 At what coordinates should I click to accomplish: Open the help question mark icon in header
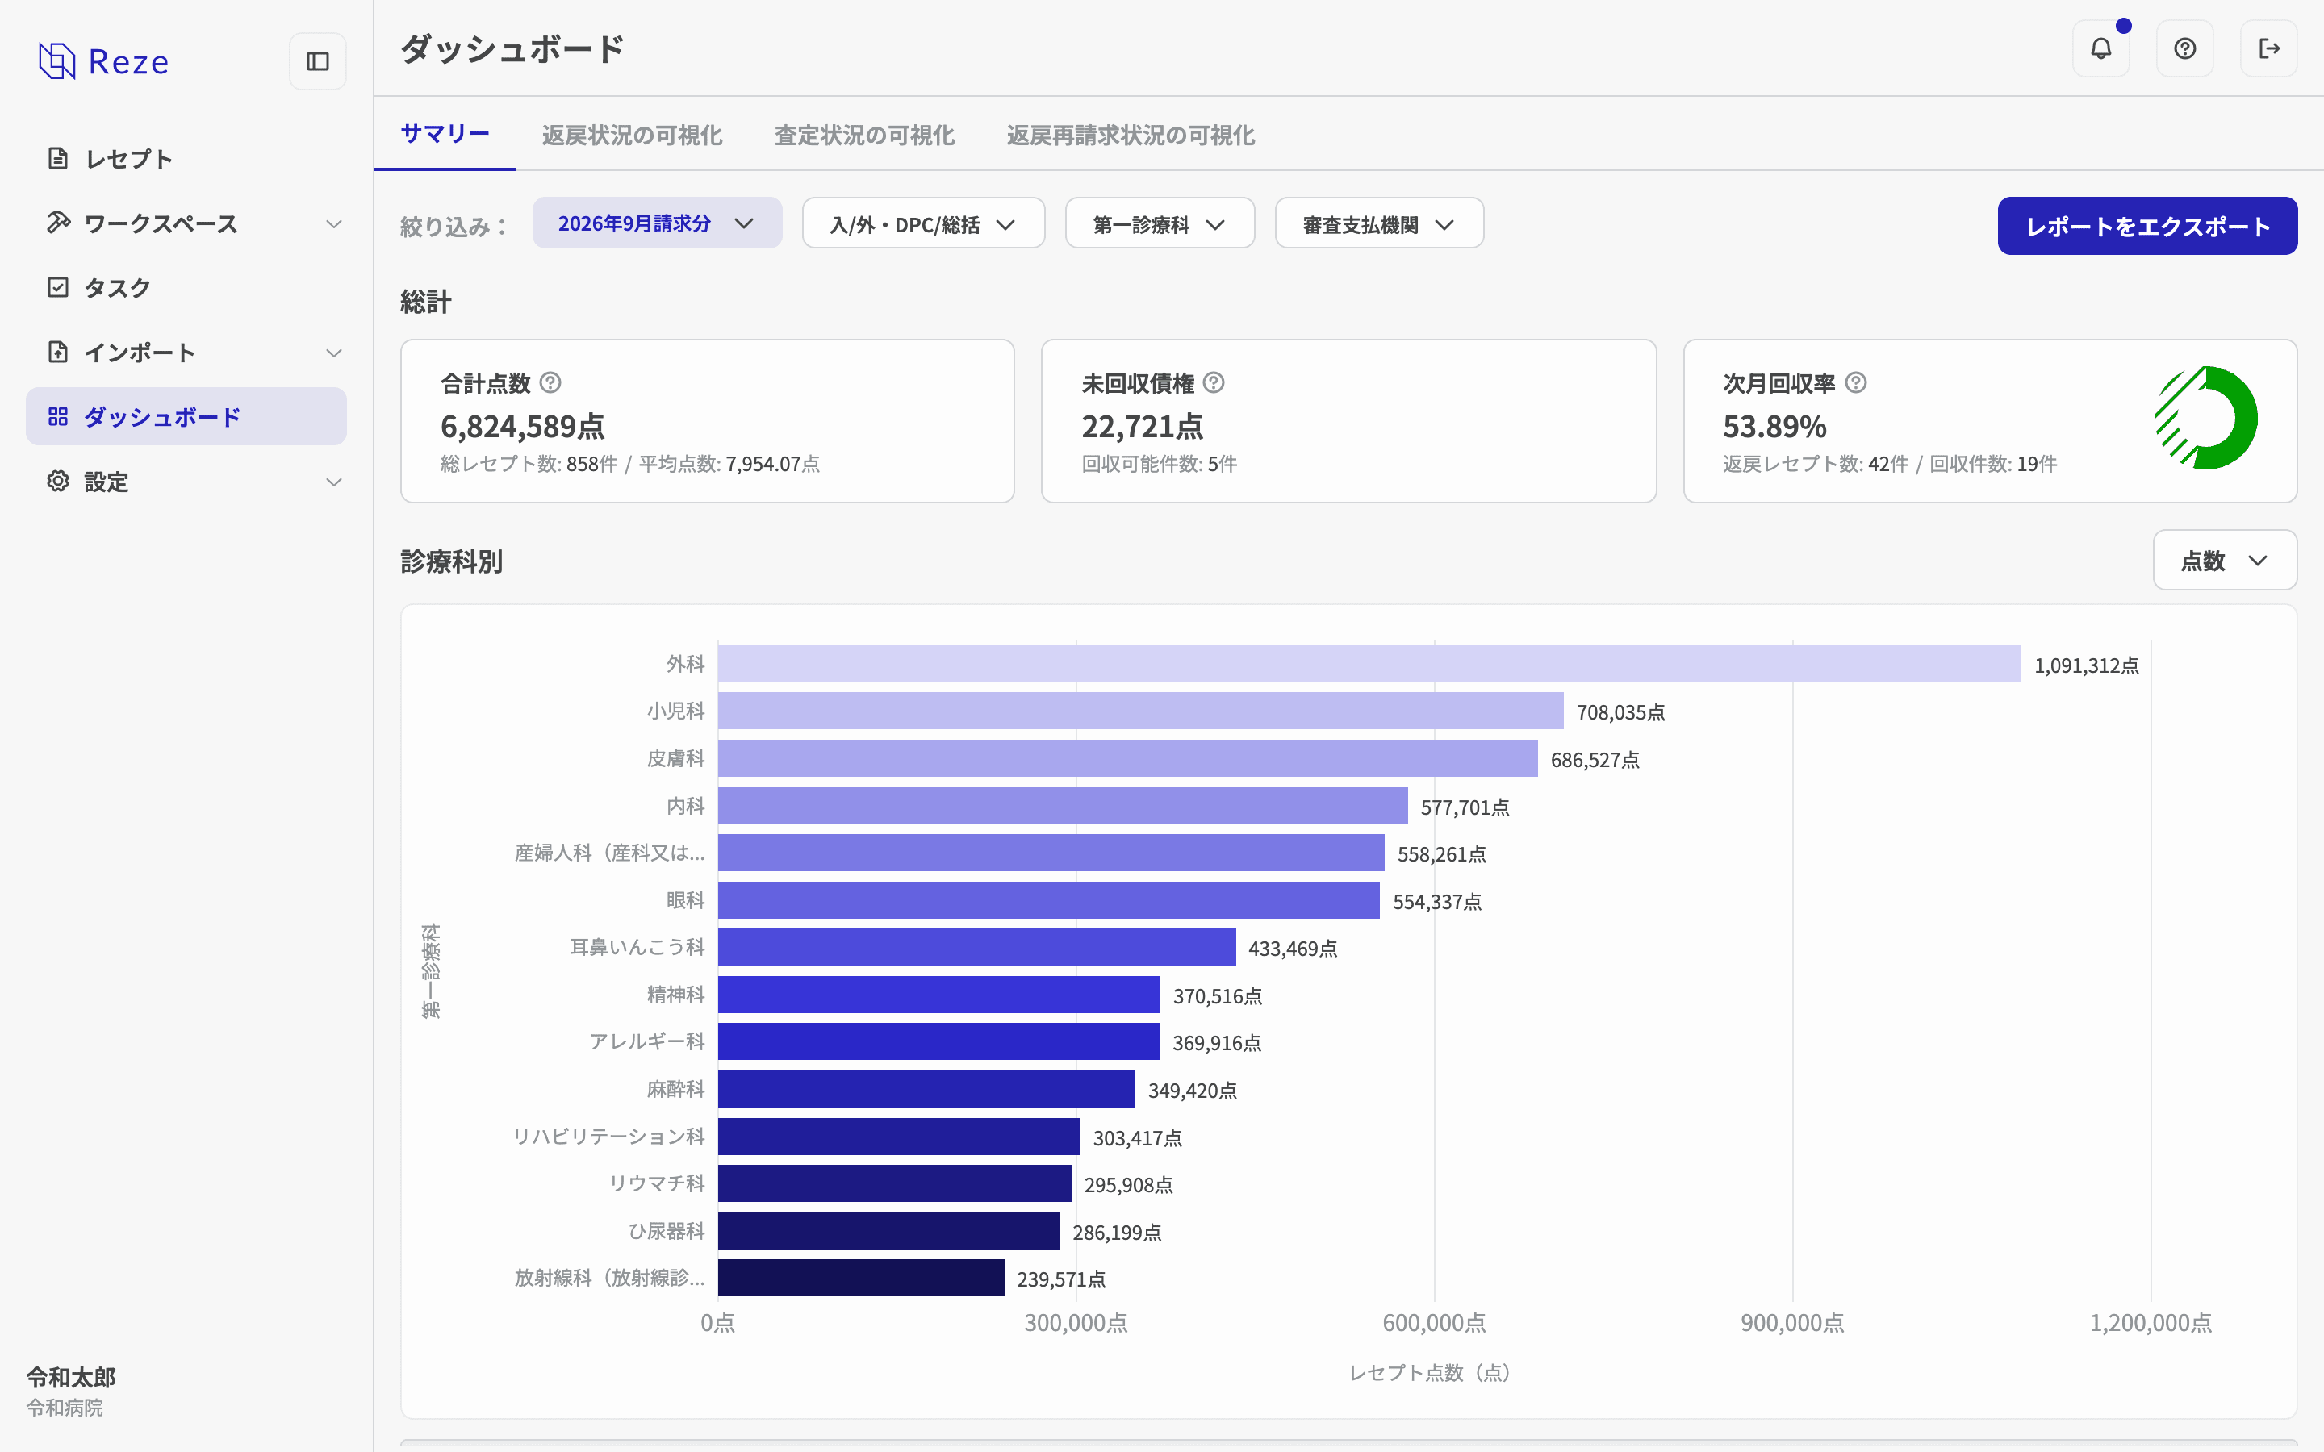point(2184,48)
